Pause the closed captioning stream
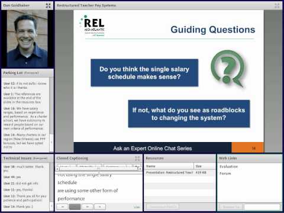The width and height of the screenshot is (284, 213). click(88, 206)
